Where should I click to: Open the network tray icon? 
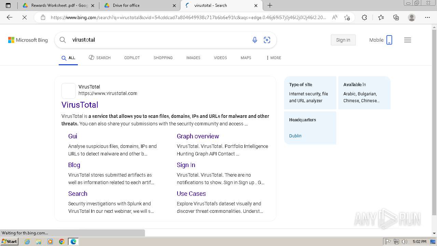(x=396, y=242)
